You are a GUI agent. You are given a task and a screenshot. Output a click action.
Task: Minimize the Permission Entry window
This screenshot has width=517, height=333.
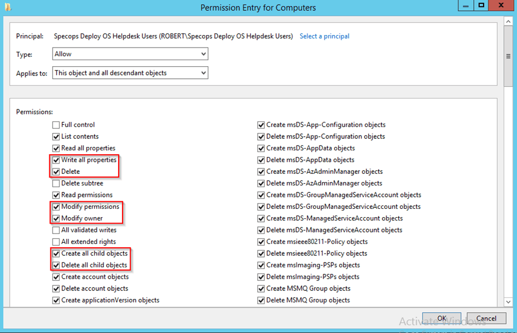[466, 5]
